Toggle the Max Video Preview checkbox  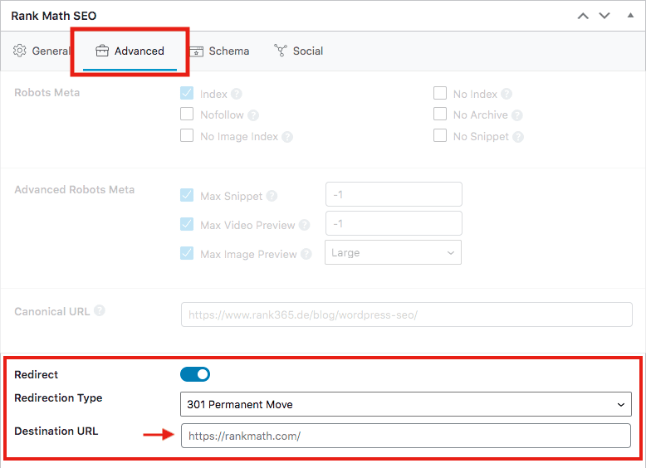187,224
